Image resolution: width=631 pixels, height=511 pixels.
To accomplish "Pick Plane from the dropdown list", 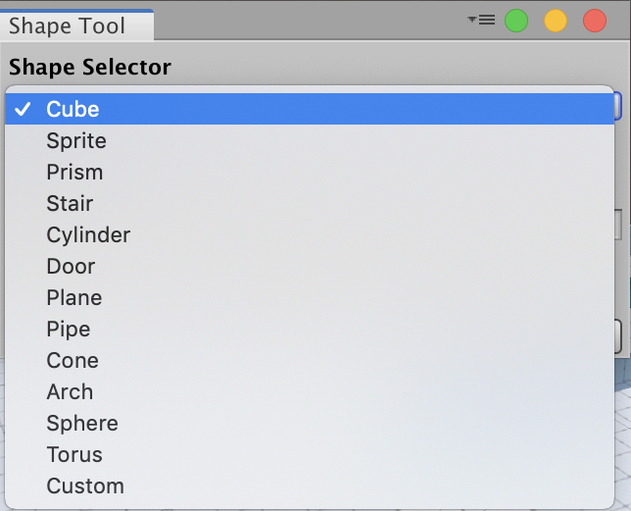I will (74, 298).
